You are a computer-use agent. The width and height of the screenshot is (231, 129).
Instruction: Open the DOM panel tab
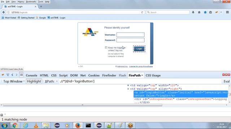[x=74, y=76]
